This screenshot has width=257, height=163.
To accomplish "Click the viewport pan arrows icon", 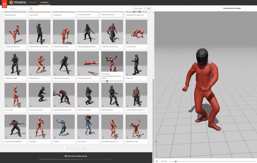I will click(157, 148).
